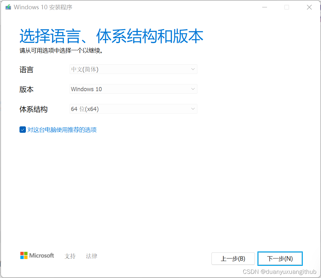Open the 语言 dropdown showing 中文(简体)
This screenshot has width=321, height=278.
(x=133, y=69)
